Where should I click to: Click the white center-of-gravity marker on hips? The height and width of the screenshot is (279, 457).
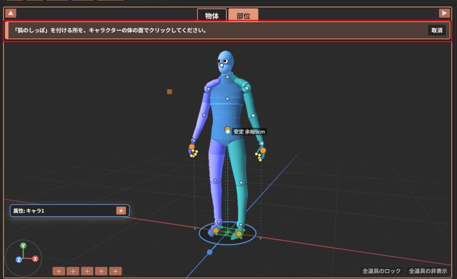pos(228,132)
